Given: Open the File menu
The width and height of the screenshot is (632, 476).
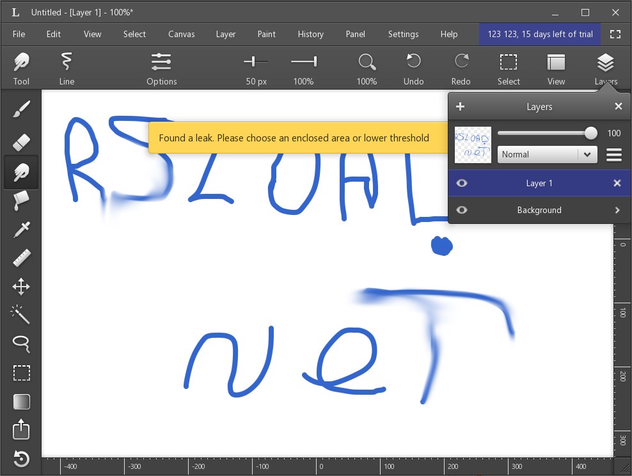Looking at the screenshot, I should (19, 35).
